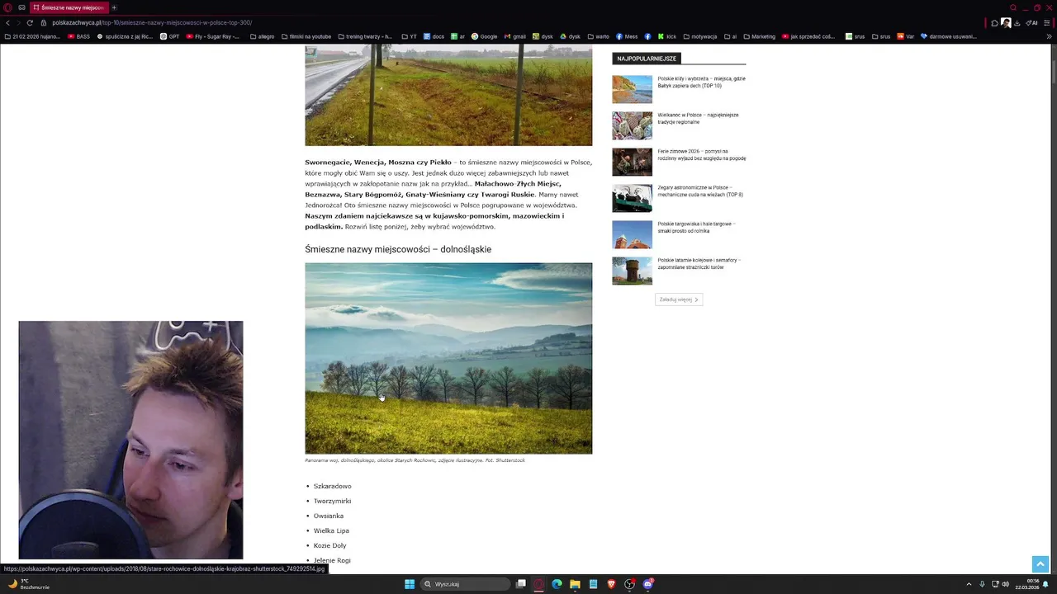Reload the page with refresh icon
This screenshot has width=1057, height=594.
point(30,22)
